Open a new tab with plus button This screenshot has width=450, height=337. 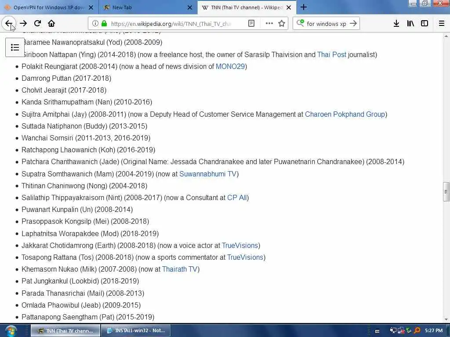[304, 7]
